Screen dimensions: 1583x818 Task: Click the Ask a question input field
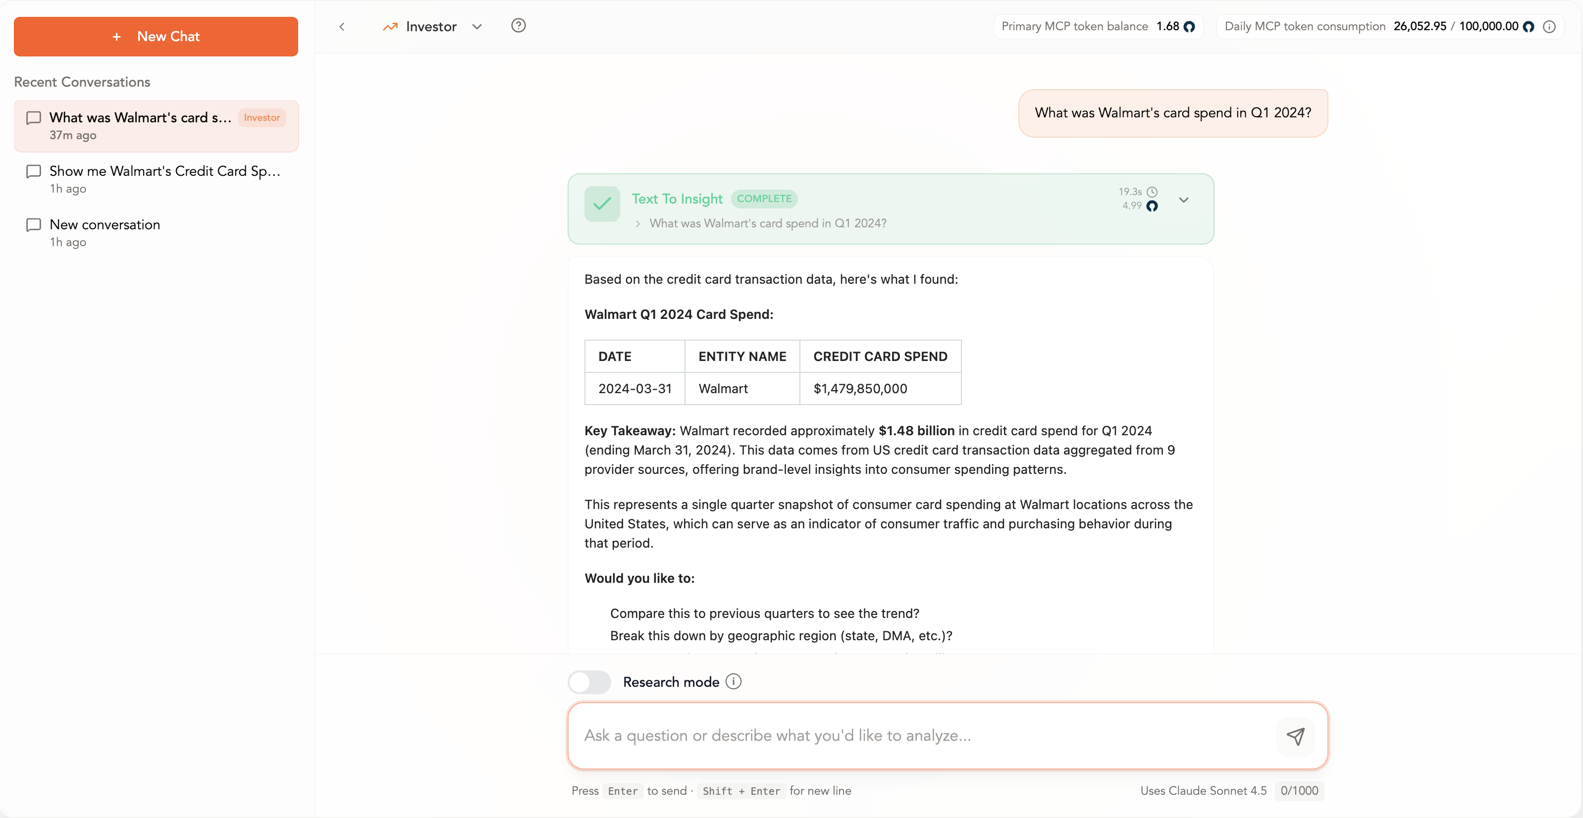(922, 736)
